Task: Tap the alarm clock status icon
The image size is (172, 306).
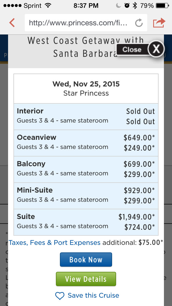Action: 127,5
